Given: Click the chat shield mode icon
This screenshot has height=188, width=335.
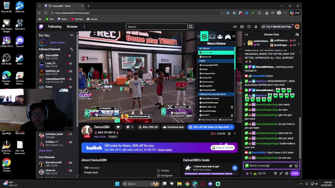Looking at the screenshot, I should click(275, 173).
